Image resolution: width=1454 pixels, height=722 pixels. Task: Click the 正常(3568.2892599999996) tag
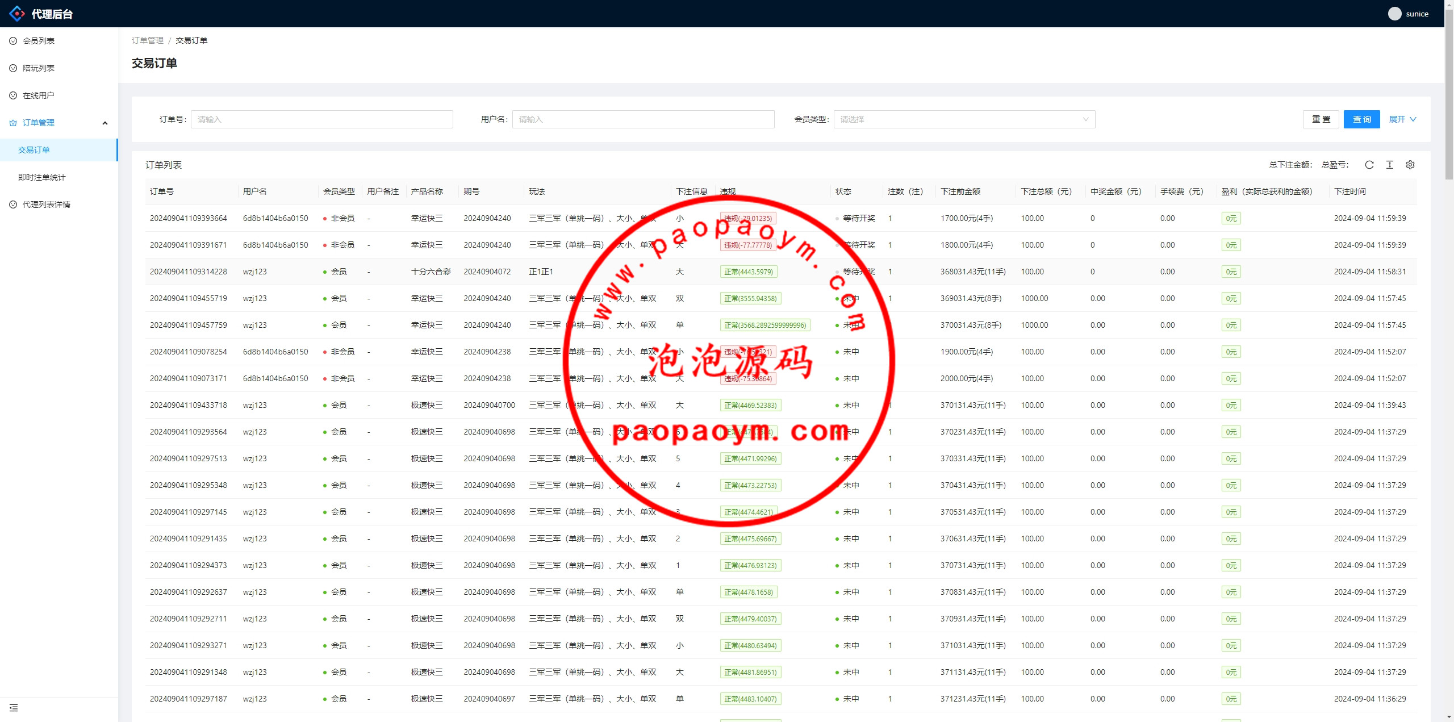click(765, 325)
